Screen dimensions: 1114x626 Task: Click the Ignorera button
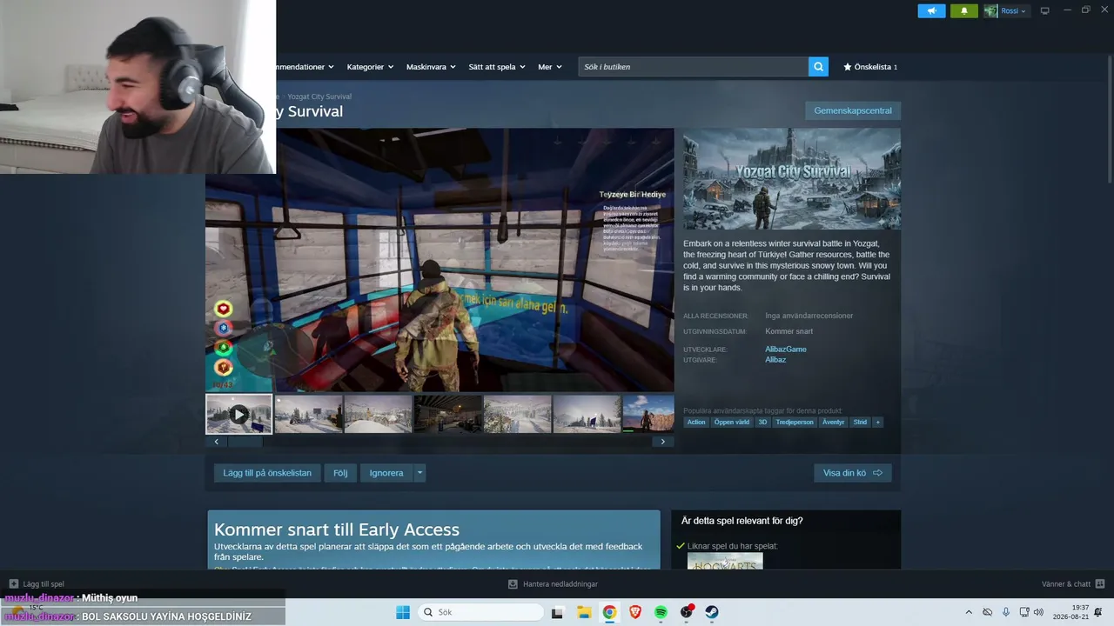(386, 473)
